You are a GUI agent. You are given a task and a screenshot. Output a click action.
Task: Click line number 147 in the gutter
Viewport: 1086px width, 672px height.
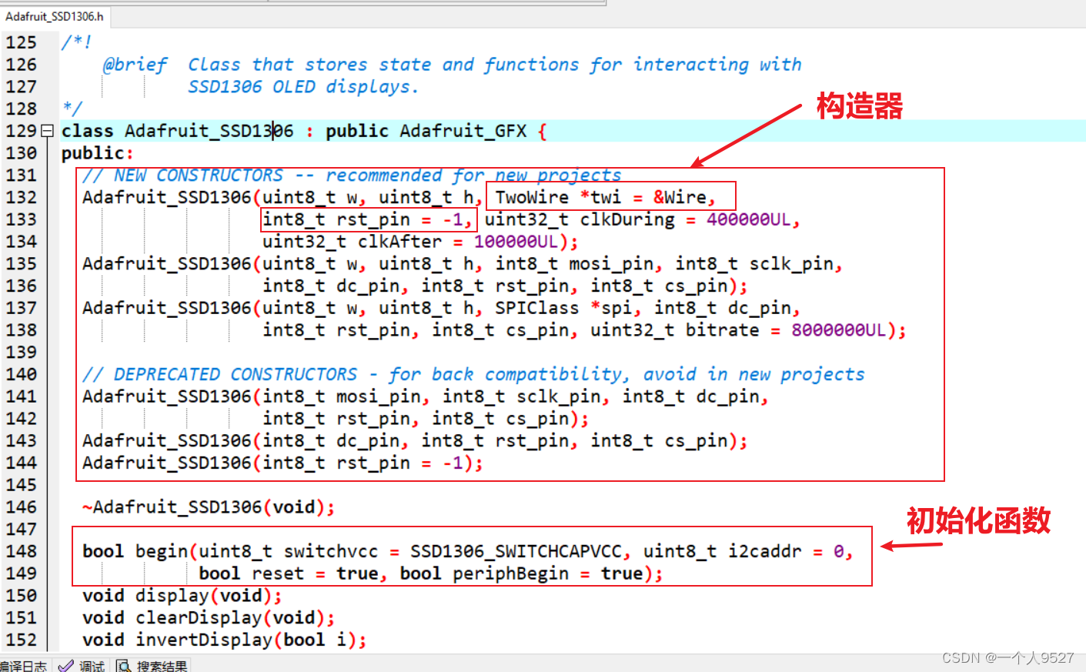click(21, 529)
